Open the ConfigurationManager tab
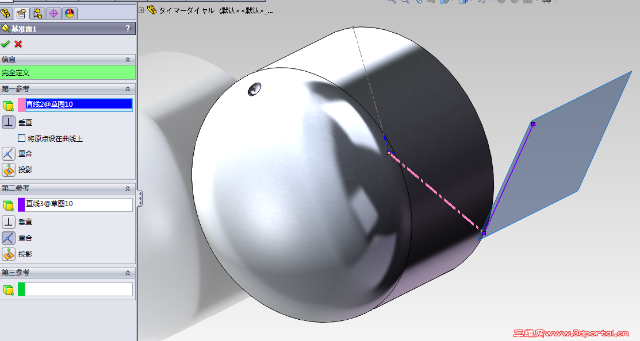 (37, 13)
